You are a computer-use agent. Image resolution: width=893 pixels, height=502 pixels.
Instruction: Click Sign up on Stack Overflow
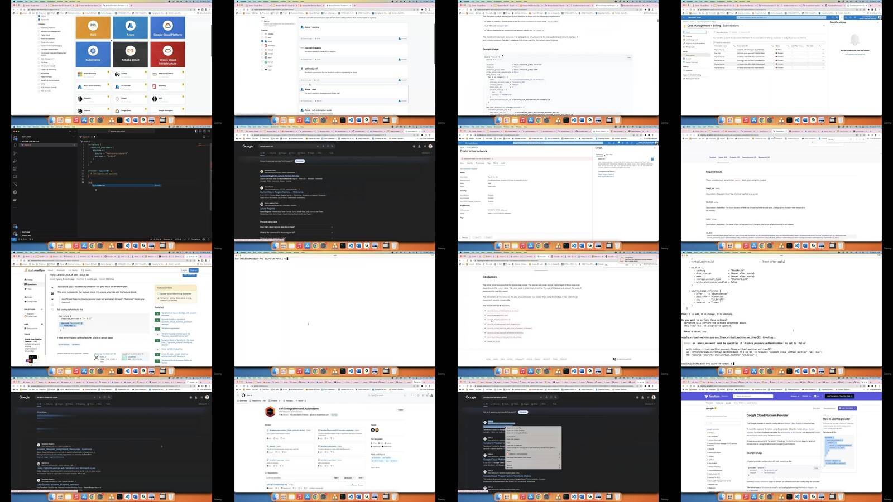pyautogui.click(x=194, y=270)
